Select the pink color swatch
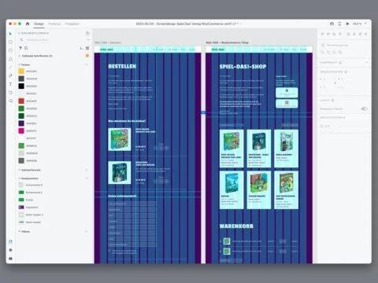Image resolution: width=378 pixels, height=283 pixels. point(21,130)
